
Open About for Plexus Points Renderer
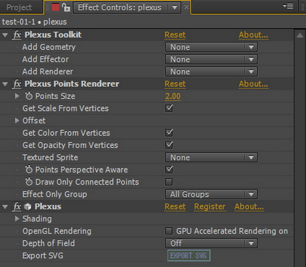tap(254, 84)
